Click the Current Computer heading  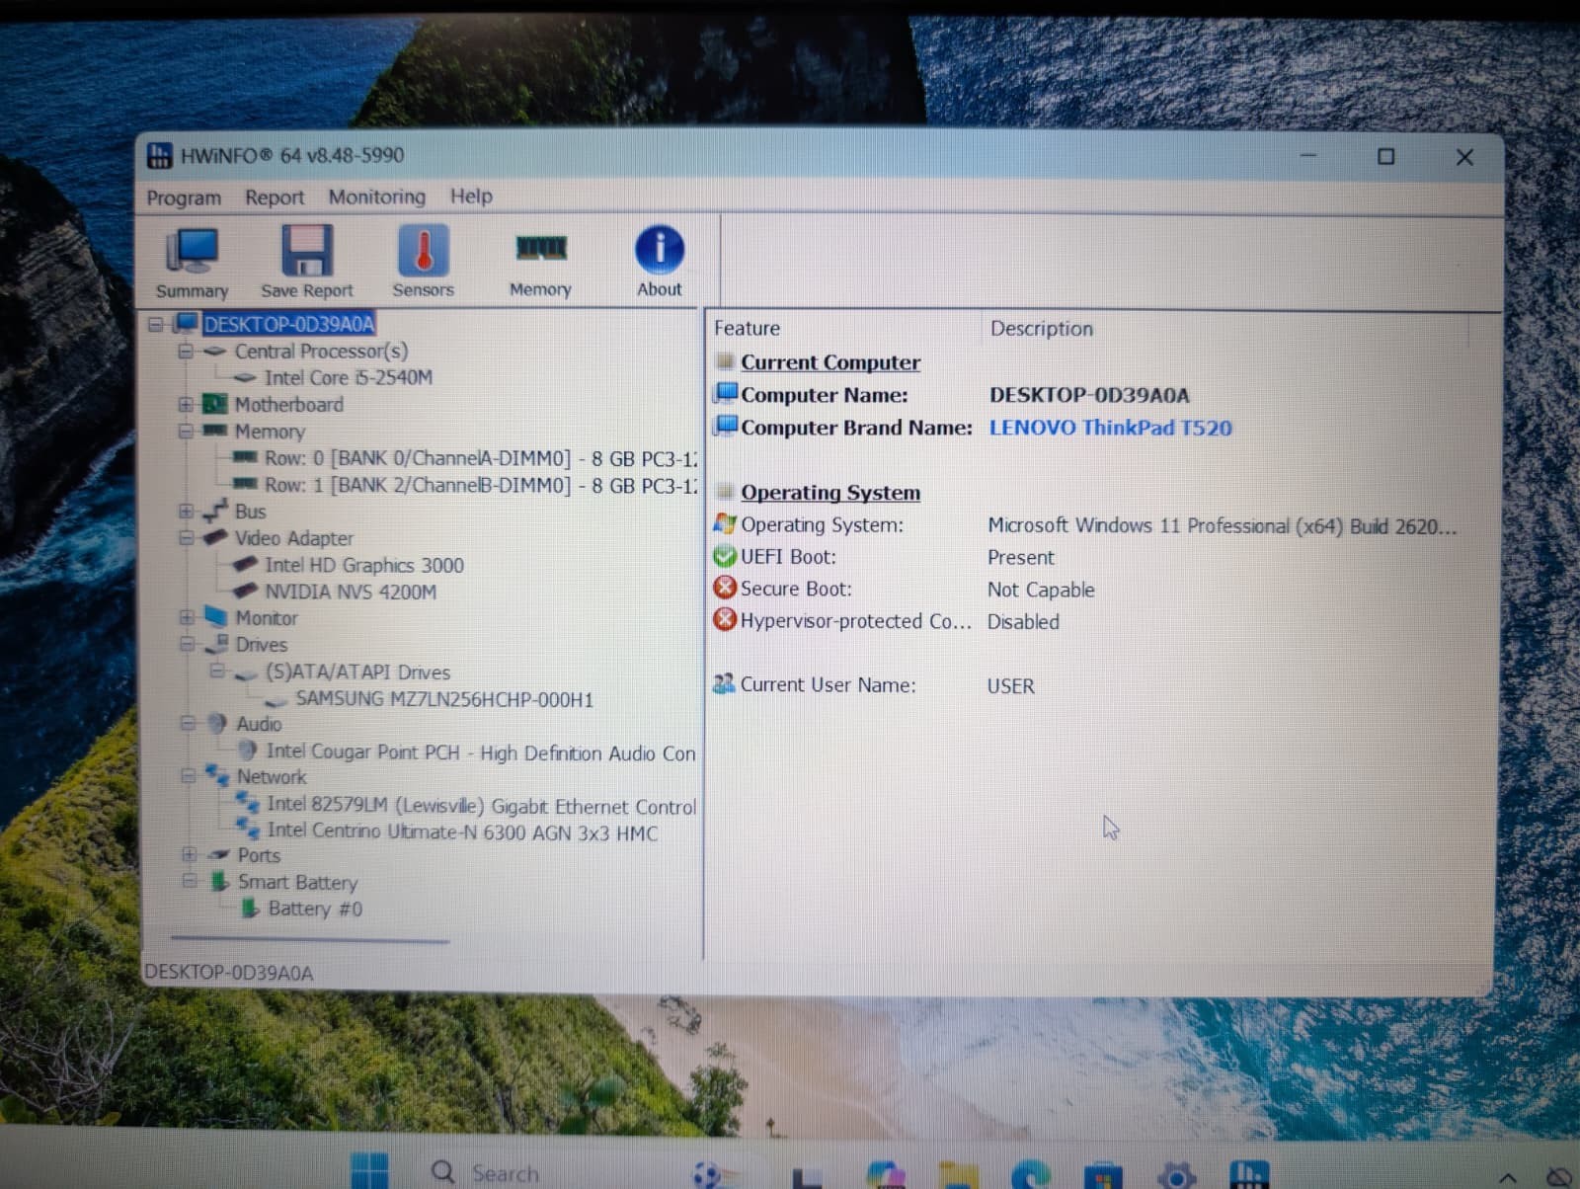829,362
